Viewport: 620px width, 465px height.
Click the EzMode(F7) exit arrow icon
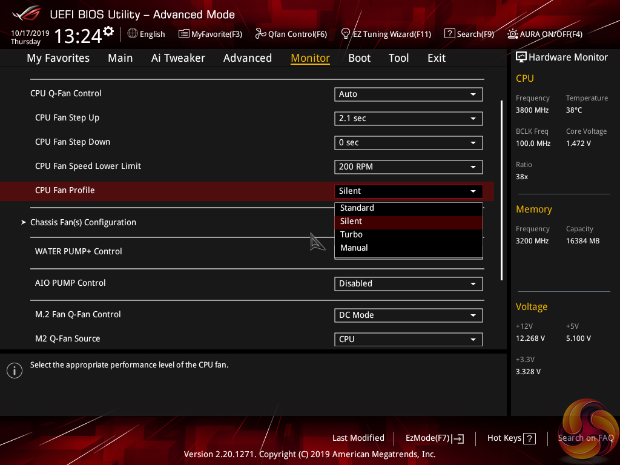pyautogui.click(x=458, y=438)
